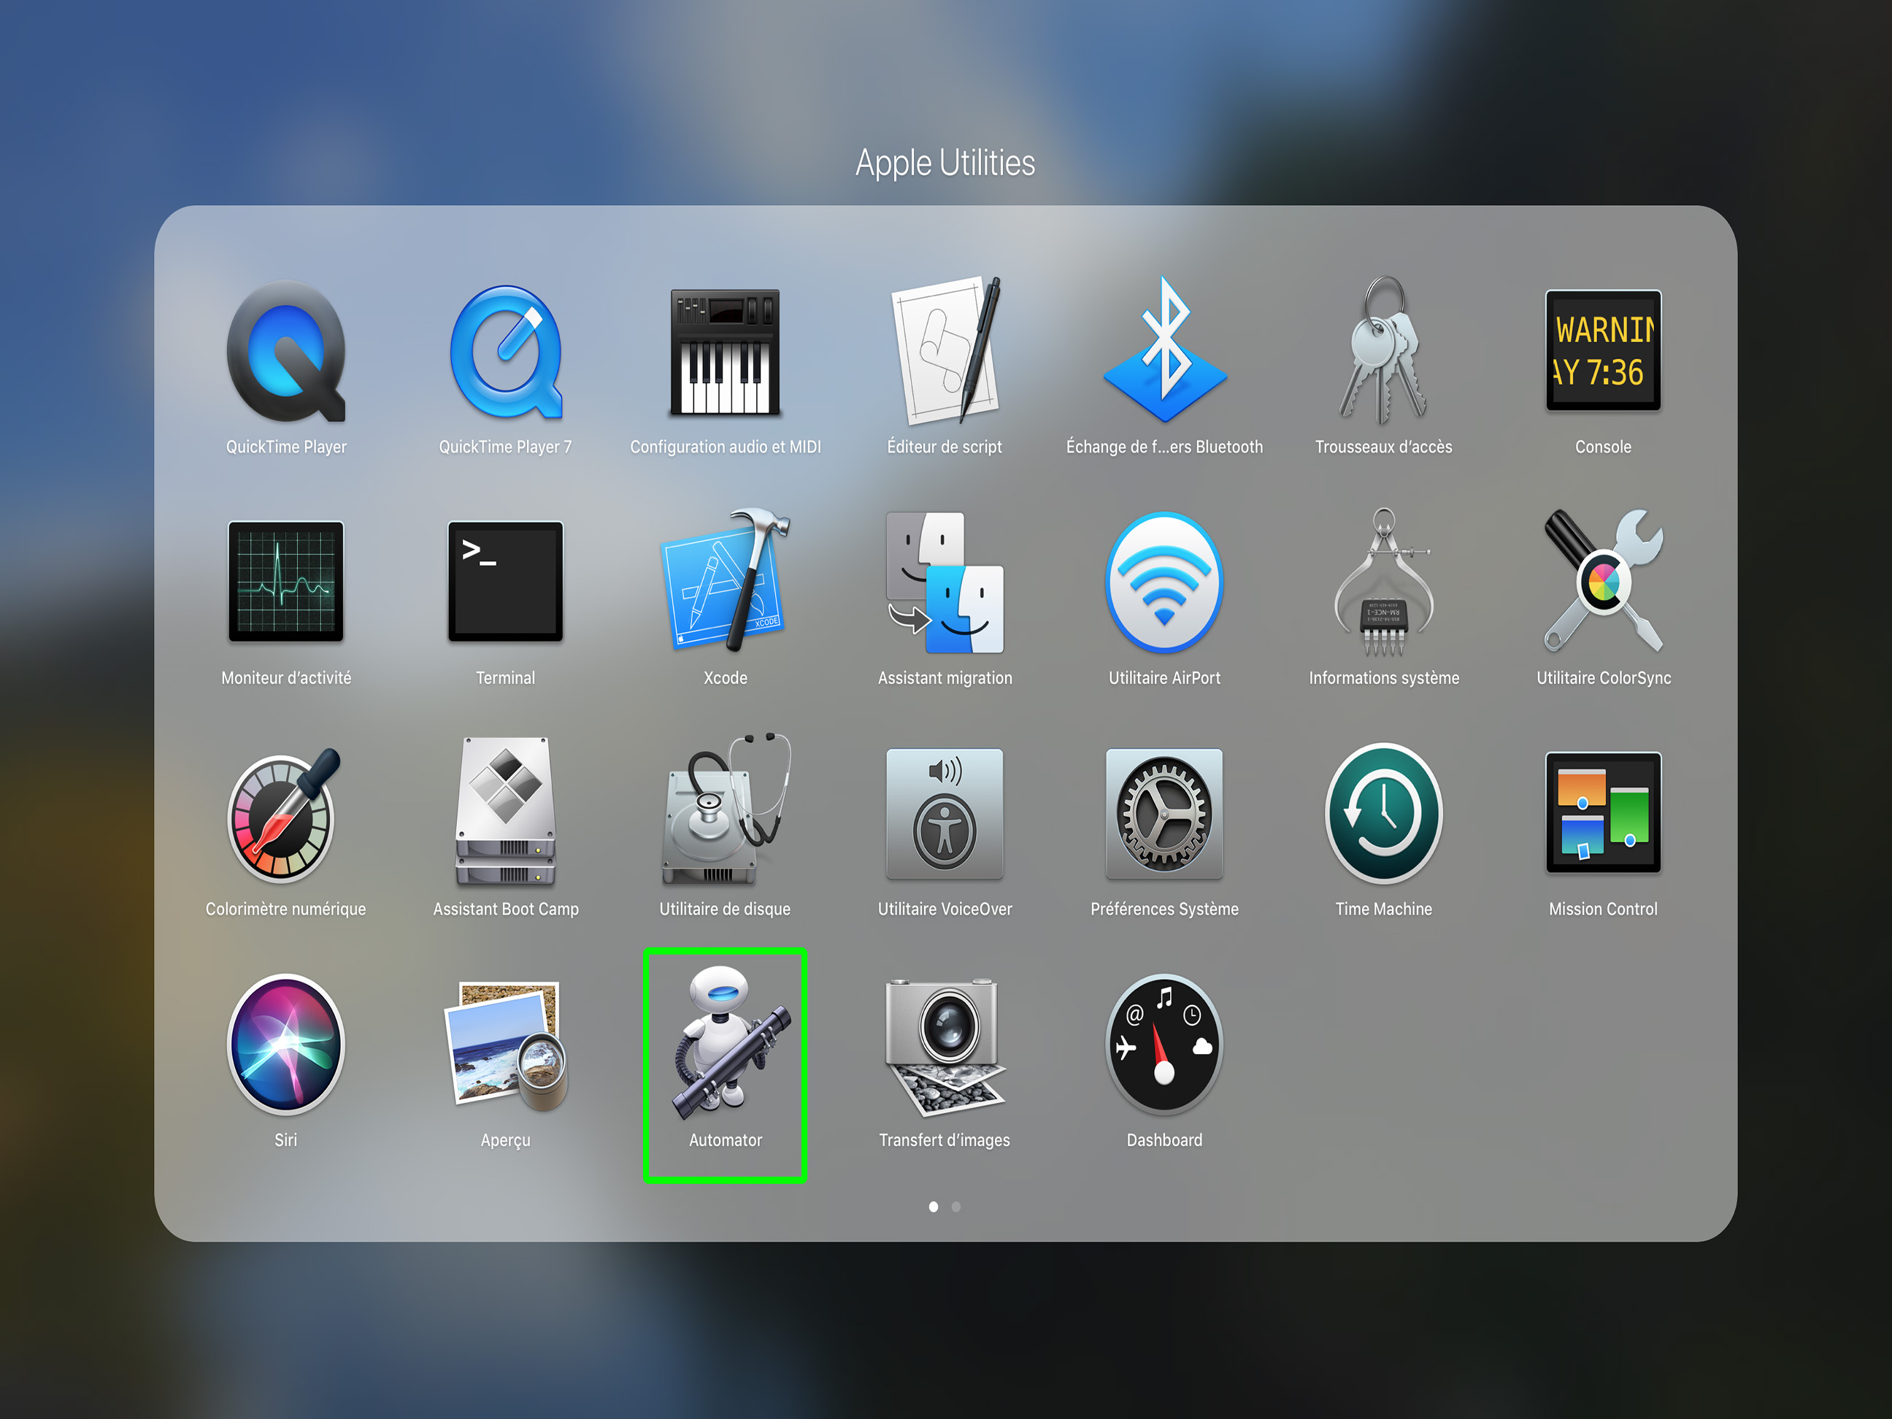The width and height of the screenshot is (1892, 1419).
Task: Launch Assistant Boot Camp
Action: (x=506, y=812)
